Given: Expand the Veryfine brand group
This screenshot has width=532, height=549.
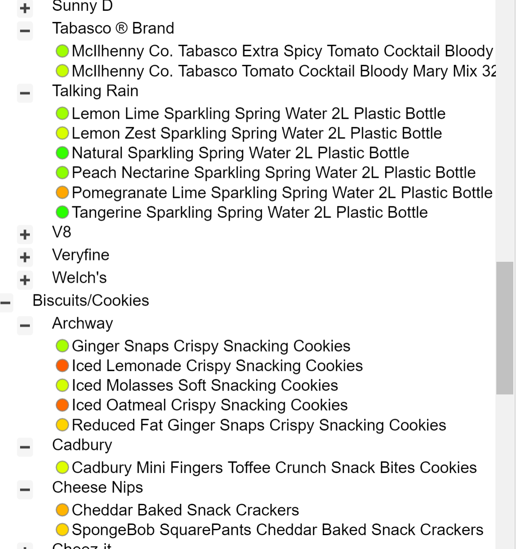Looking at the screenshot, I should click(x=25, y=257).
